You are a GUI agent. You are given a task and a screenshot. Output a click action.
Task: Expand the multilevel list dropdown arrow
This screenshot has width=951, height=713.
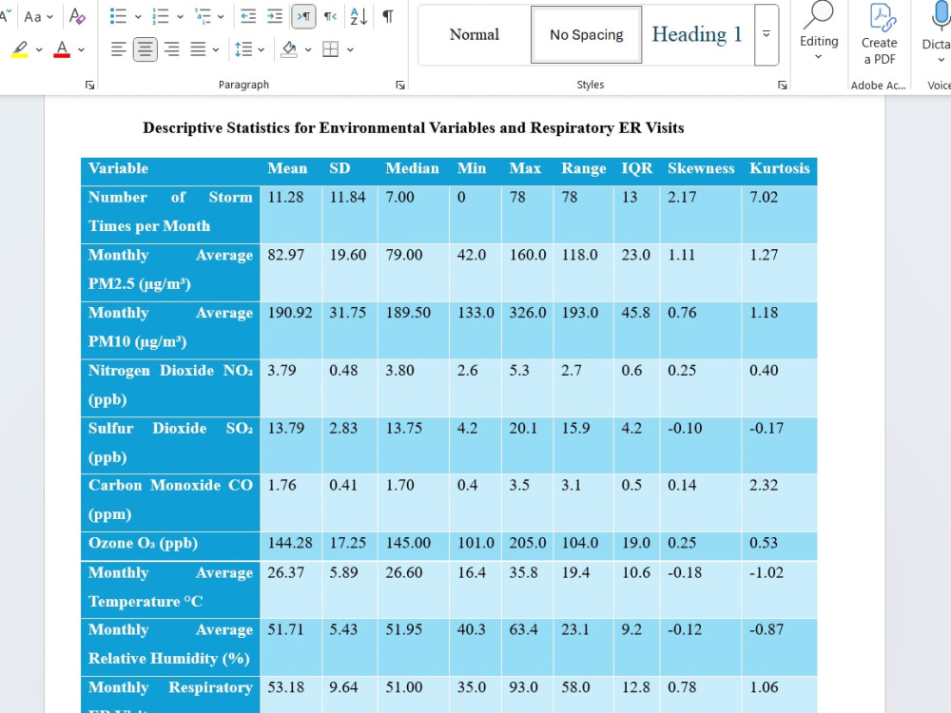pos(221,17)
